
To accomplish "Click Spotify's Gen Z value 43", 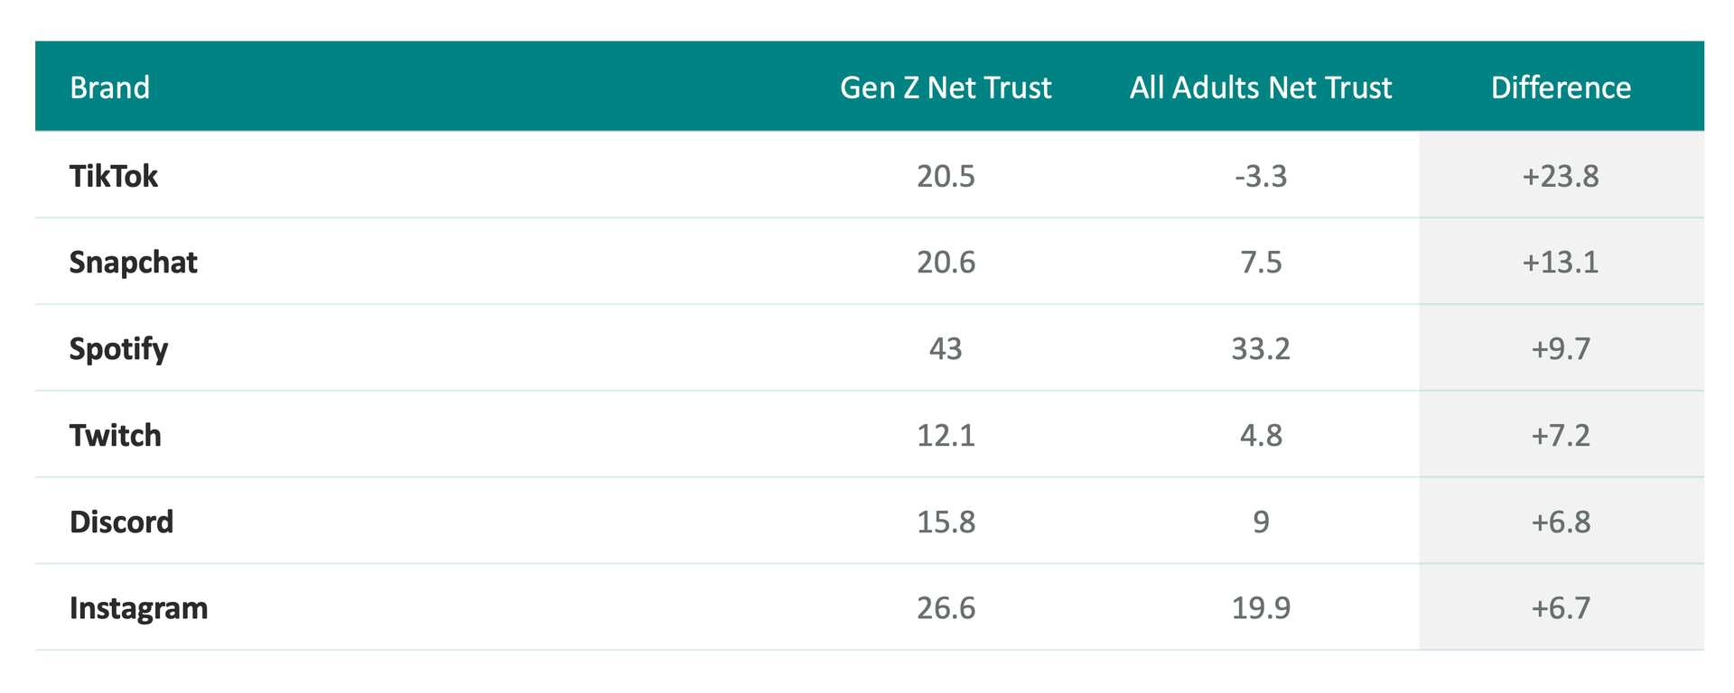I will pos(946,349).
